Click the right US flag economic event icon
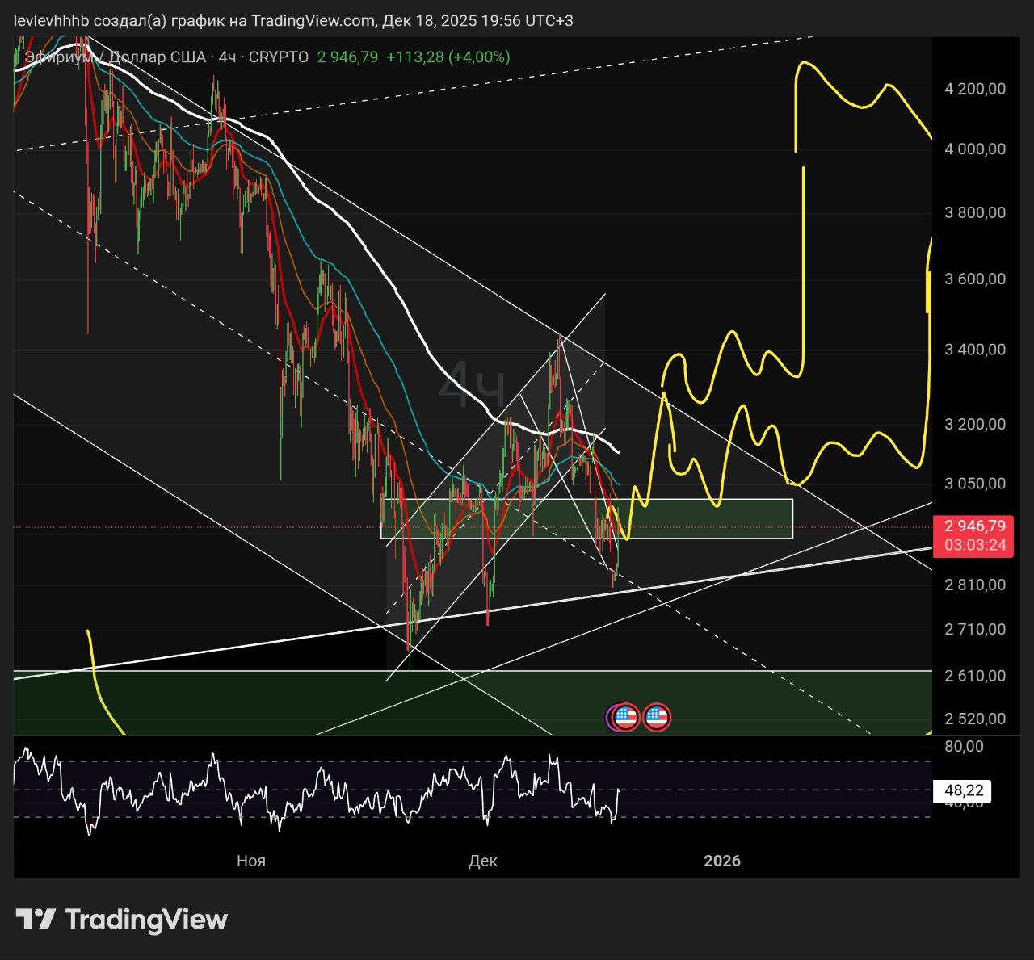The height and width of the screenshot is (960, 1034). click(x=657, y=717)
